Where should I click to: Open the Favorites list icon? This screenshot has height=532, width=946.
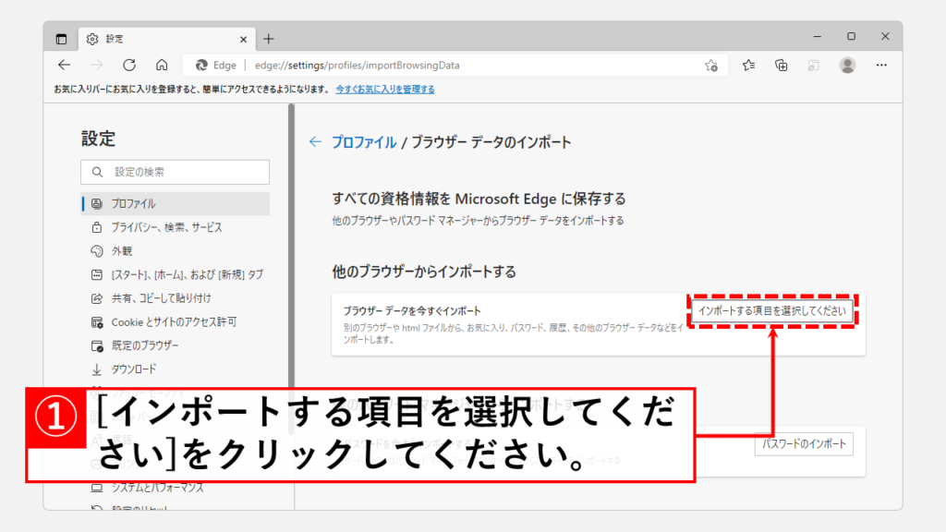pyautogui.click(x=748, y=65)
